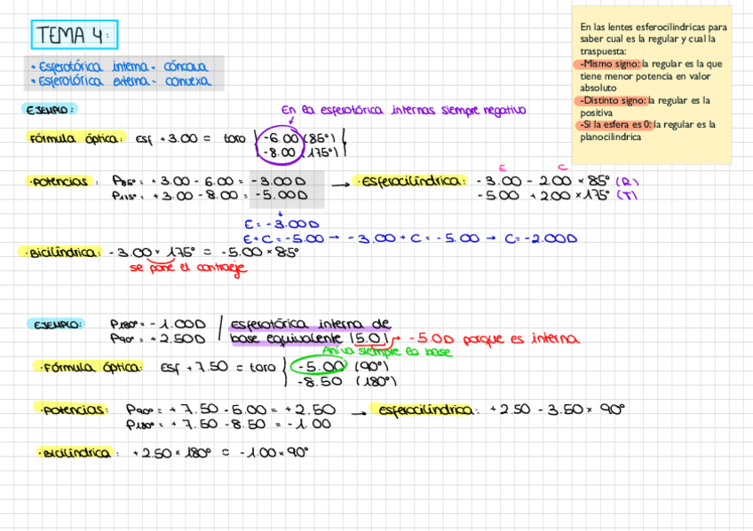The image size is (753, 531).
Task: Select the blue result "C = -2.00 D"
Action: click(x=541, y=238)
